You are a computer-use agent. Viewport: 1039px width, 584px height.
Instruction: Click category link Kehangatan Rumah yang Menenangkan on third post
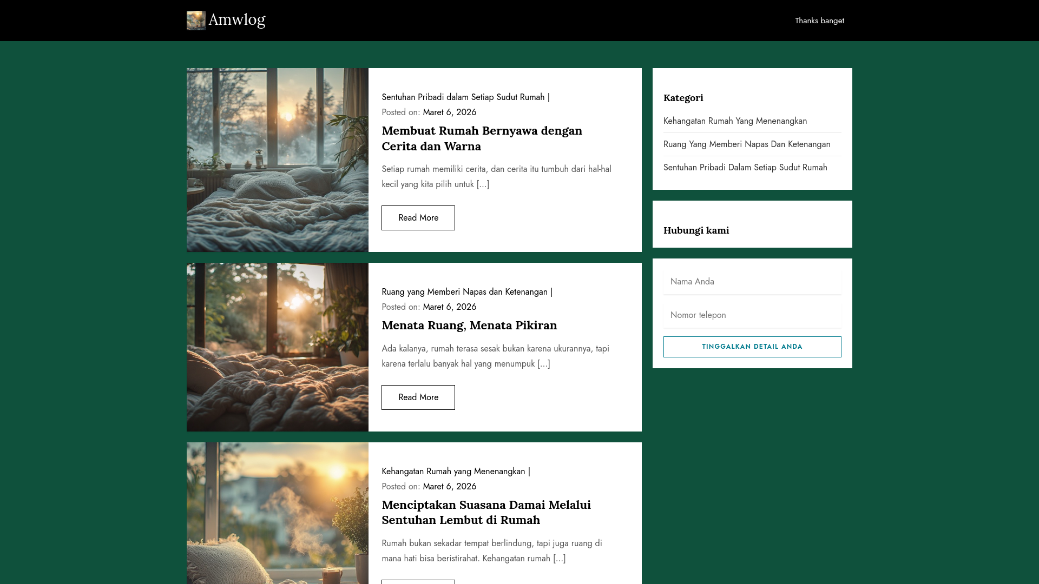click(x=453, y=472)
